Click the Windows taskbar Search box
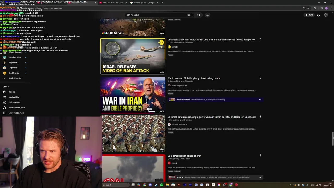Image resolution: width=334 pixels, height=188 pixels. pos(116,185)
